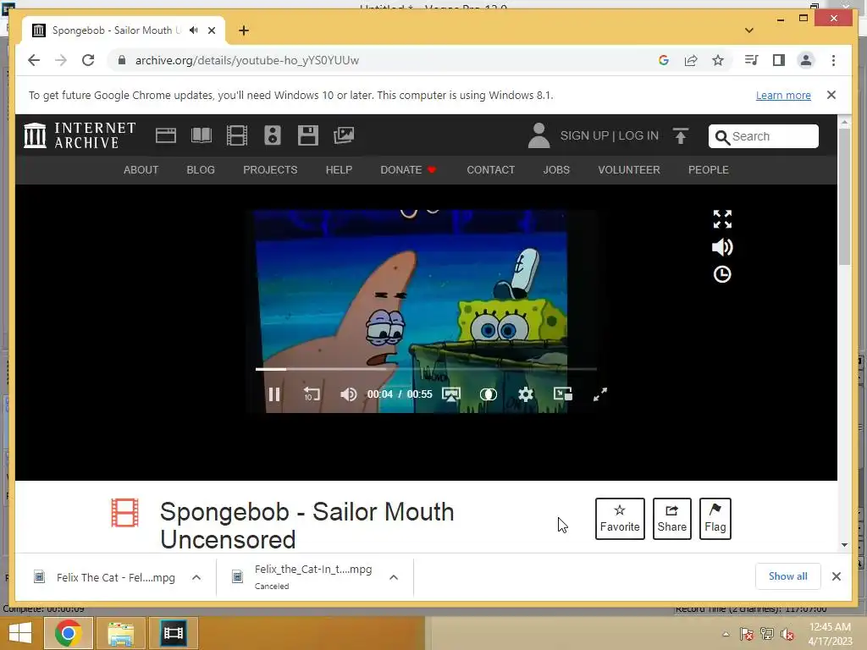Screen dimensions: 867x650
Task: Open the PROJECTS menu item
Action: 270,169
